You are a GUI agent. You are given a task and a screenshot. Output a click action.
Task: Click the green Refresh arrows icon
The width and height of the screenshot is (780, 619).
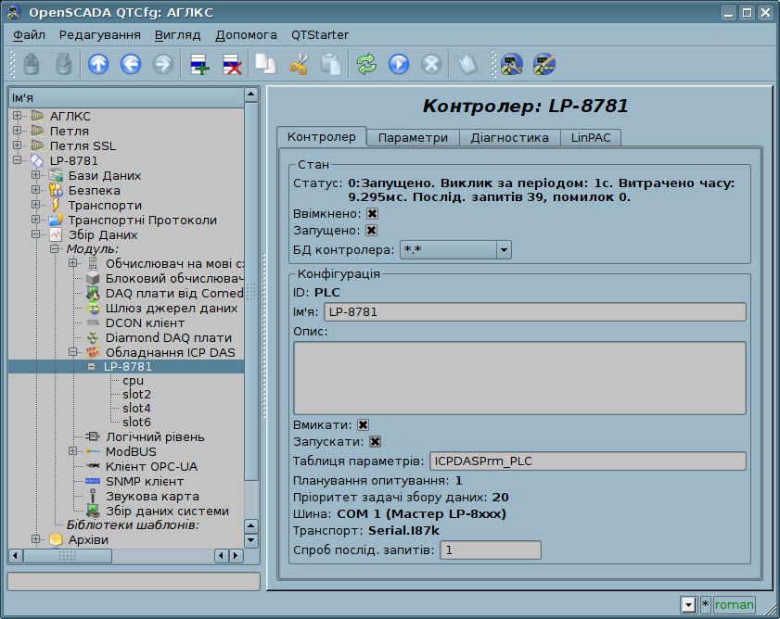click(366, 64)
